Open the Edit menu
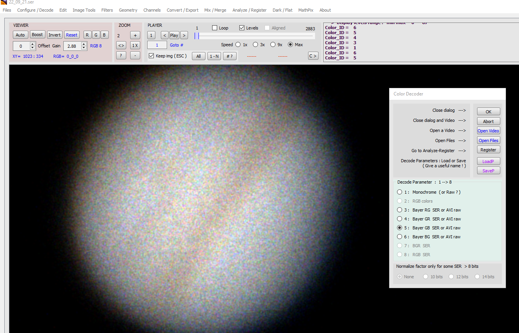 click(63, 10)
